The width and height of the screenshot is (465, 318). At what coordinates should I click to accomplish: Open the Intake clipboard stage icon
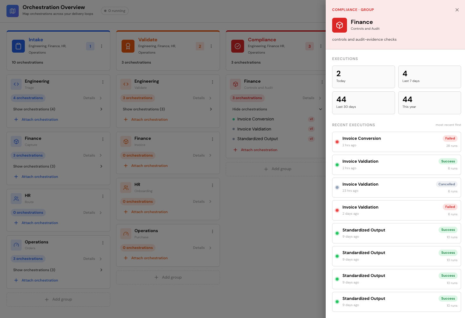(x=18, y=46)
